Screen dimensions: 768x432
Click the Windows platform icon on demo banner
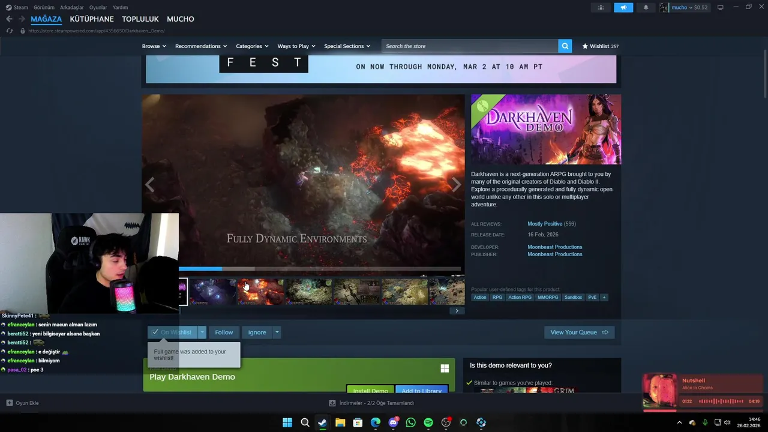click(x=445, y=368)
